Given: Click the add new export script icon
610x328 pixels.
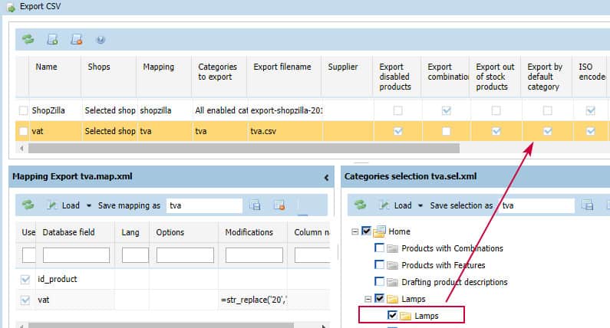Looking at the screenshot, I should [x=53, y=39].
